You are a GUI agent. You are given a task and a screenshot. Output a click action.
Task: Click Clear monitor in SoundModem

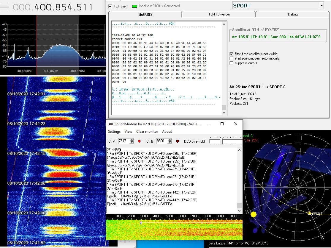point(147,132)
